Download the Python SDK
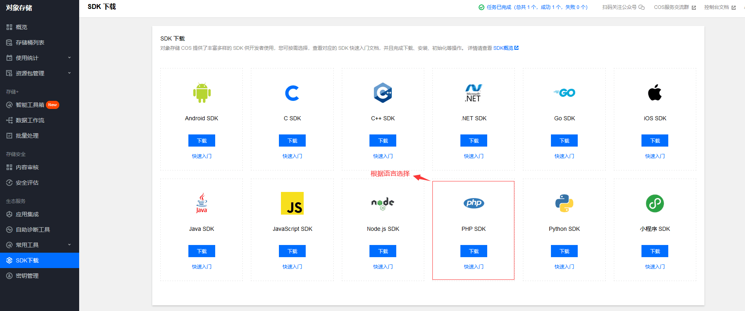The image size is (745, 311). pos(564,251)
